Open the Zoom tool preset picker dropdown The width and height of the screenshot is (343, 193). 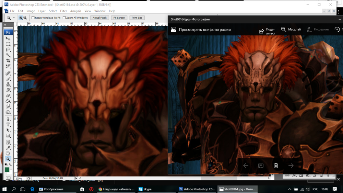[x=14, y=18]
